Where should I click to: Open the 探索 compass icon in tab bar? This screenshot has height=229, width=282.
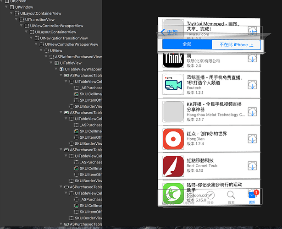tap(210, 195)
